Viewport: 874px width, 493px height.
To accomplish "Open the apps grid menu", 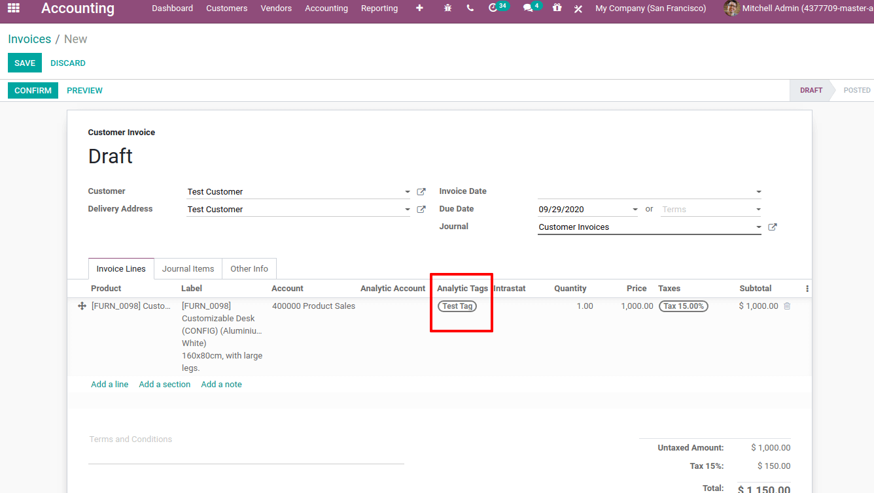I will click(13, 8).
